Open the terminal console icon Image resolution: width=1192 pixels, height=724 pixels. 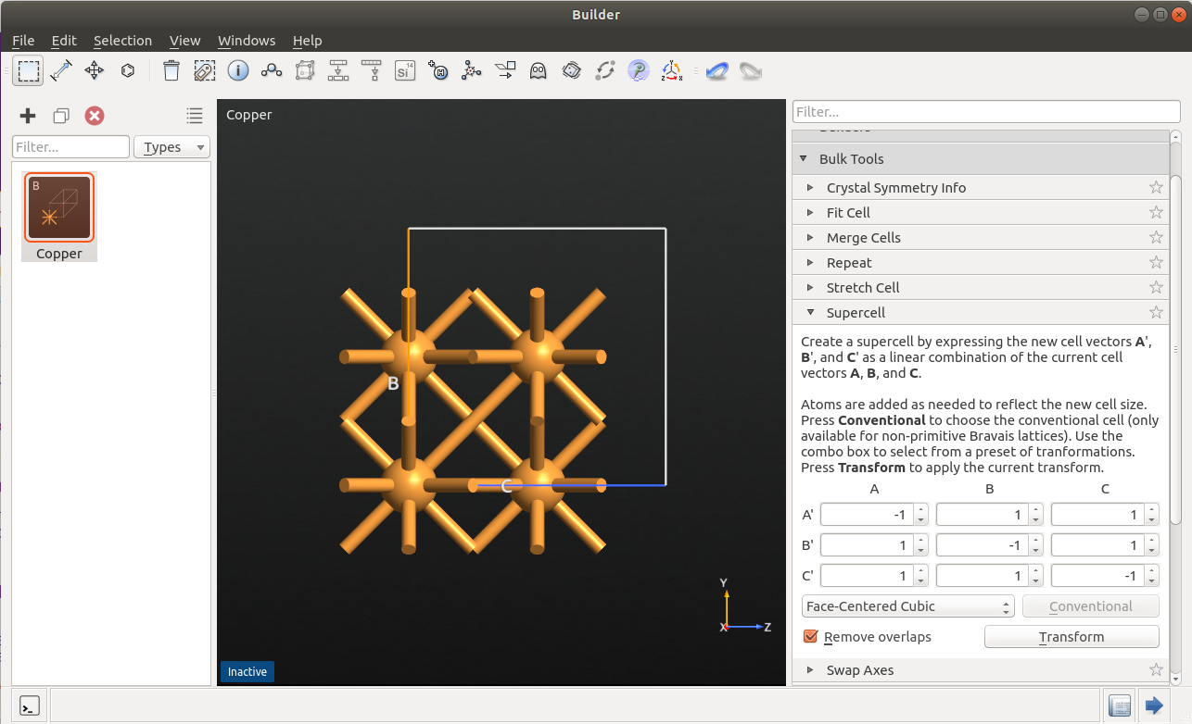pos(29,705)
